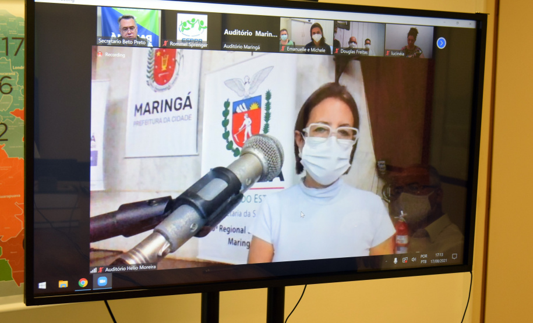Open the clock showing 17:13
The height and width of the screenshot is (323, 533).
pyautogui.click(x=439, y=258)
